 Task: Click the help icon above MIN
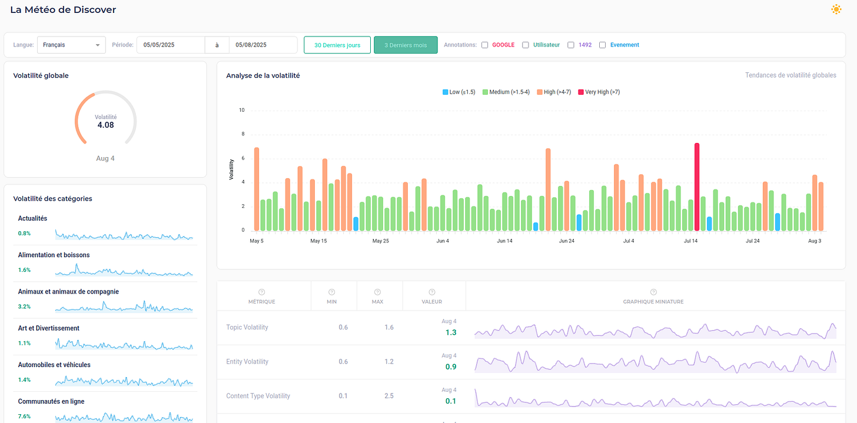pyautogui.click(x=332, y=292)
